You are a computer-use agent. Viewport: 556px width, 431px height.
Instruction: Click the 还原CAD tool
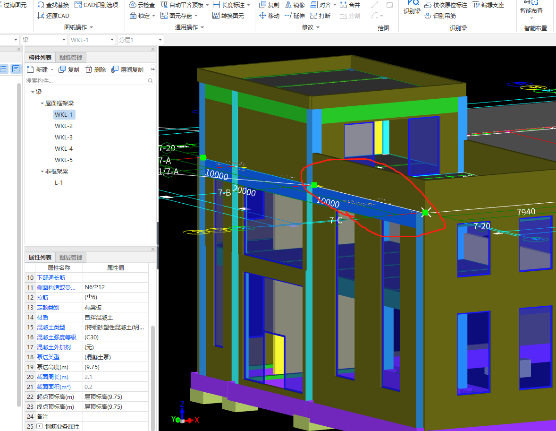[x=53, y=16]
